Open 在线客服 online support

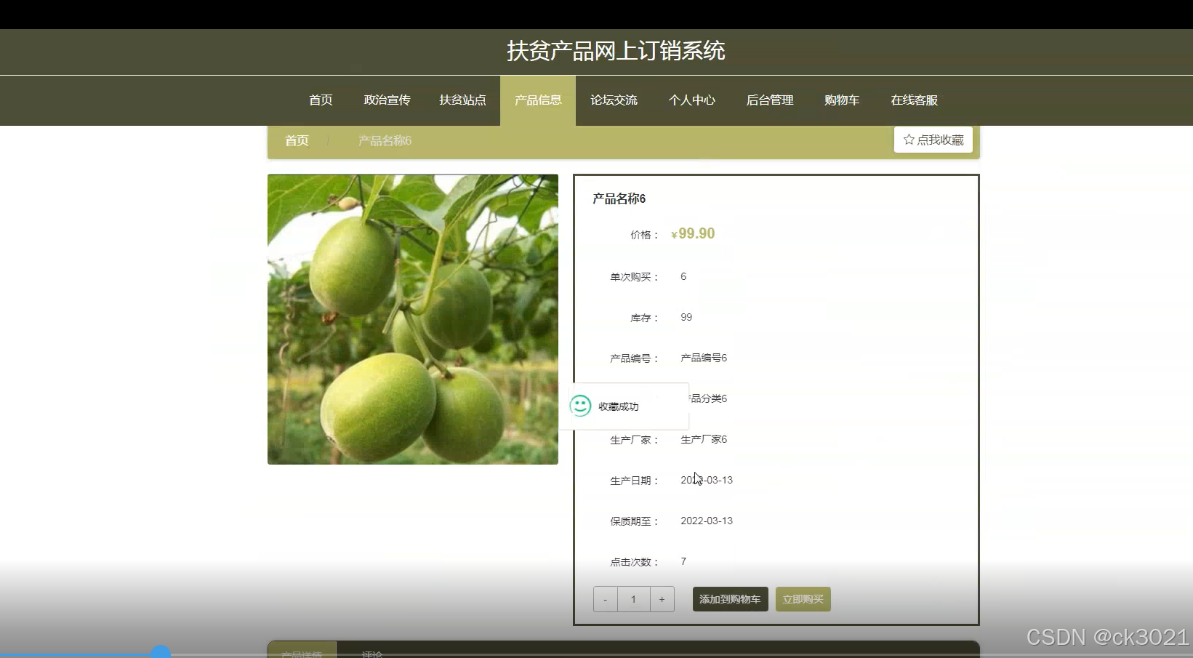pyautogui.click(x=914, y=100)
